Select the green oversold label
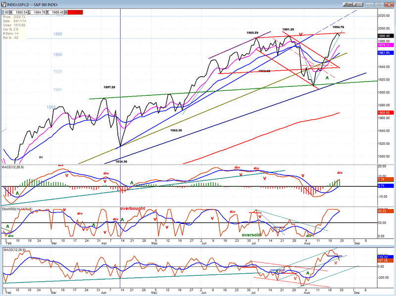Viewport: 396px width, 296px height. [251, 235]
